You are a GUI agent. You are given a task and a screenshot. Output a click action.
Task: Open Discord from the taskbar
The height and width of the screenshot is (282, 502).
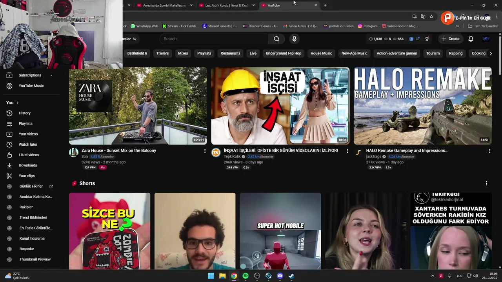tap(280, 276)
